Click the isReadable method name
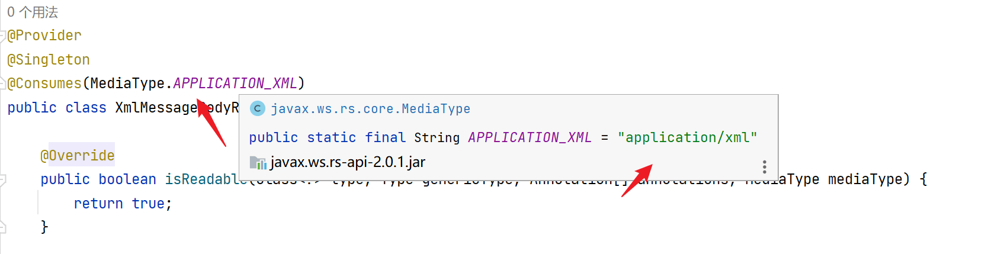Screen dimensions: 982x254 click(x=202, y=179)
